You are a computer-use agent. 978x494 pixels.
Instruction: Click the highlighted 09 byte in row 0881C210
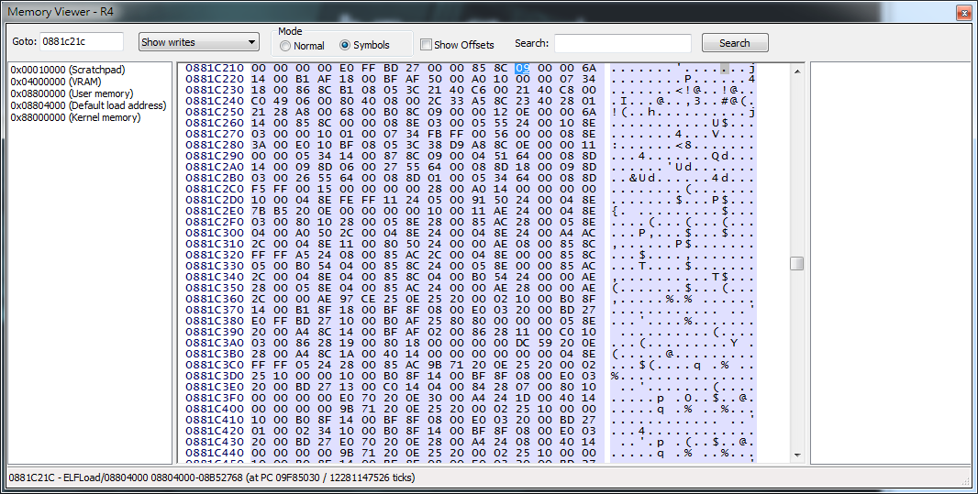point(522,68)
